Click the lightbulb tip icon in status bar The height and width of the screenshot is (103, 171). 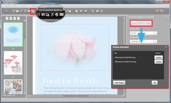pyautogui.click(x=3, y=99)
